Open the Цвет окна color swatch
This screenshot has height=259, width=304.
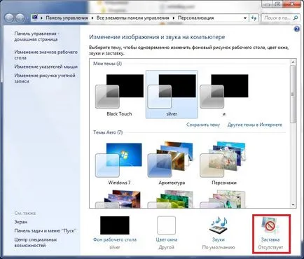166,225
